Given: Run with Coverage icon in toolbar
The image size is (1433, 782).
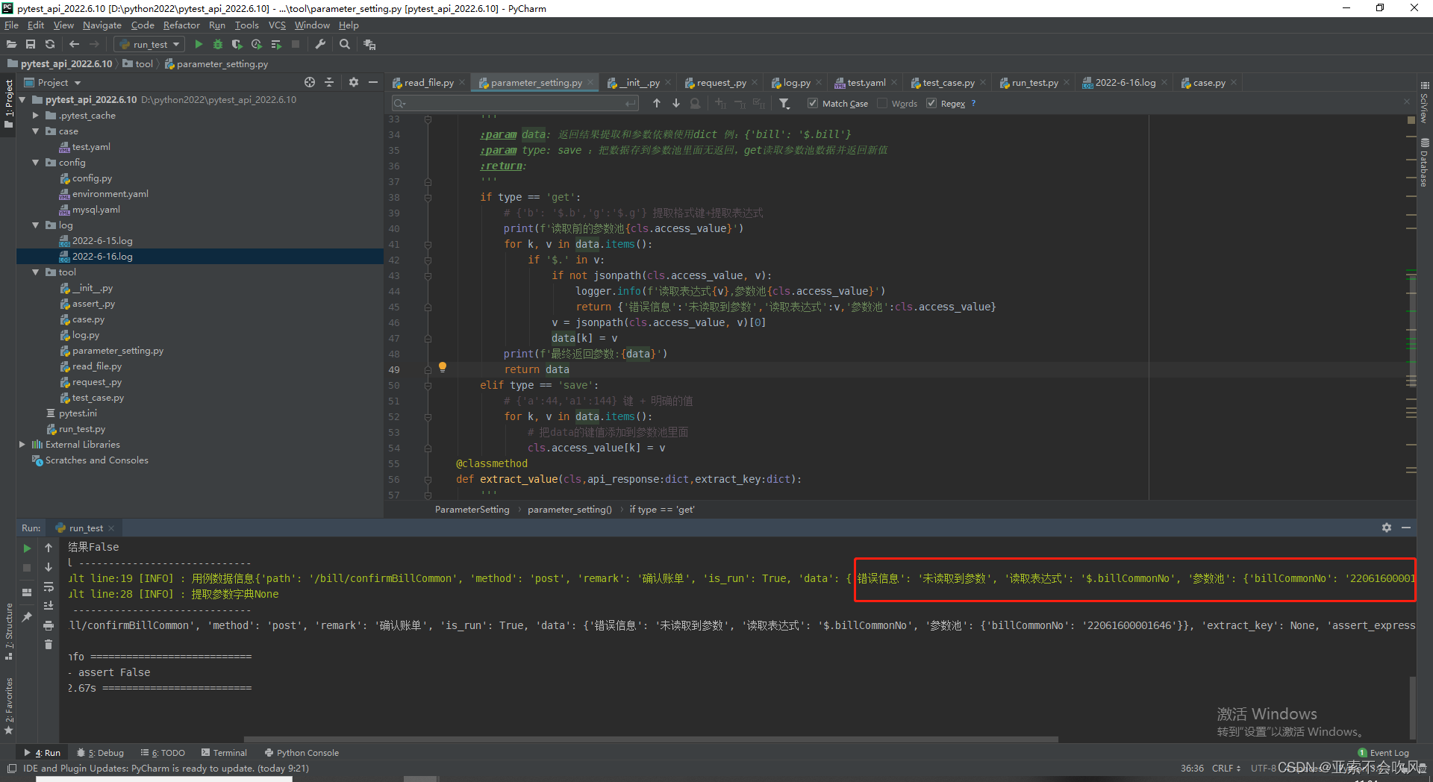Looking at the screenshot, I should click(x=237, y=44).
